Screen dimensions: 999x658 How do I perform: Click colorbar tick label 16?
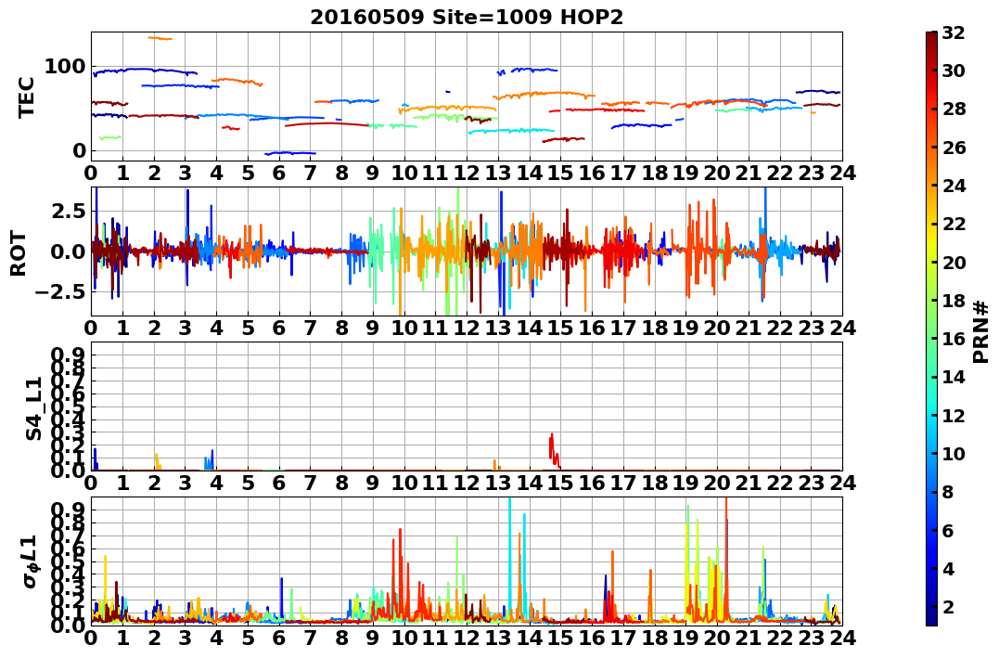(x=954, y=339)
